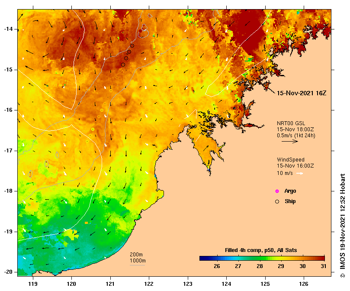This screenshot has height=291, width=350.
Task: Click the colorbar value 28
Action: pos(260,266)
